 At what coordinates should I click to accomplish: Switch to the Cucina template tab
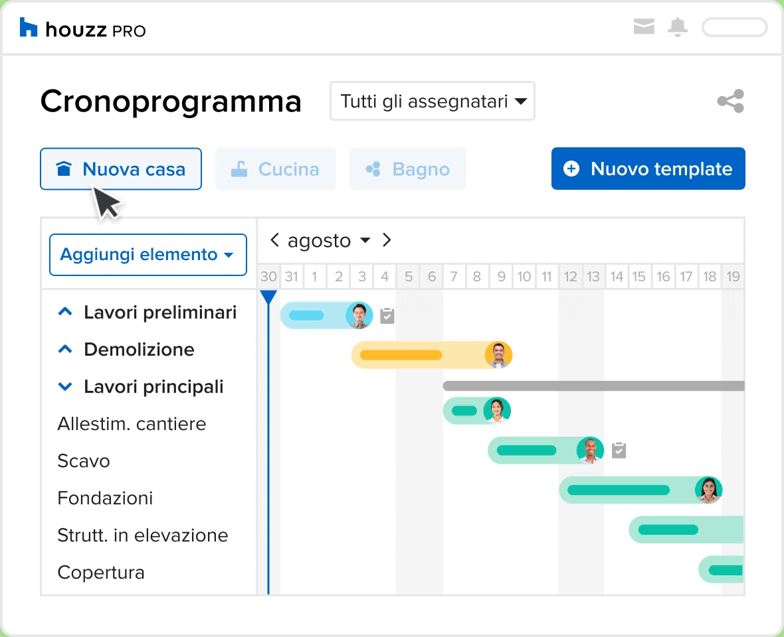[x=275, y=169]
